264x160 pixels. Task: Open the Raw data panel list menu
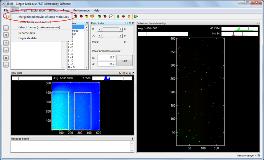pos(126,73)
